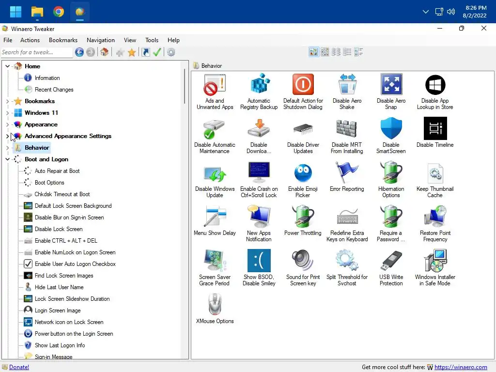Click the volume speaker tray icon
496x372 pixels.
(451, 12)
